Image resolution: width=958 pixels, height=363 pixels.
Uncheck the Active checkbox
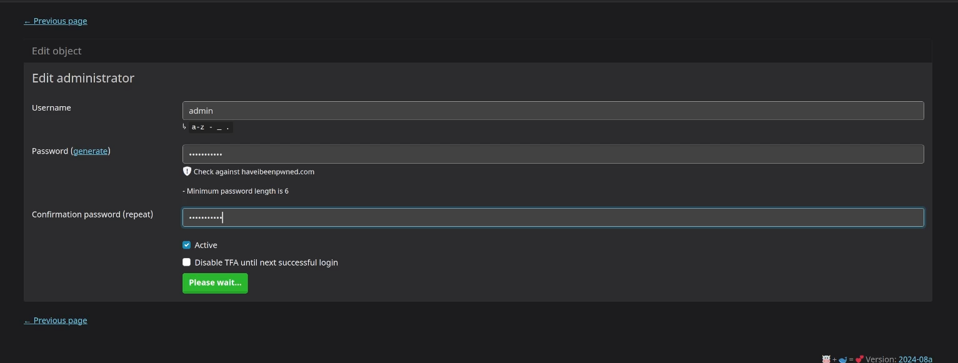[186, 245]
